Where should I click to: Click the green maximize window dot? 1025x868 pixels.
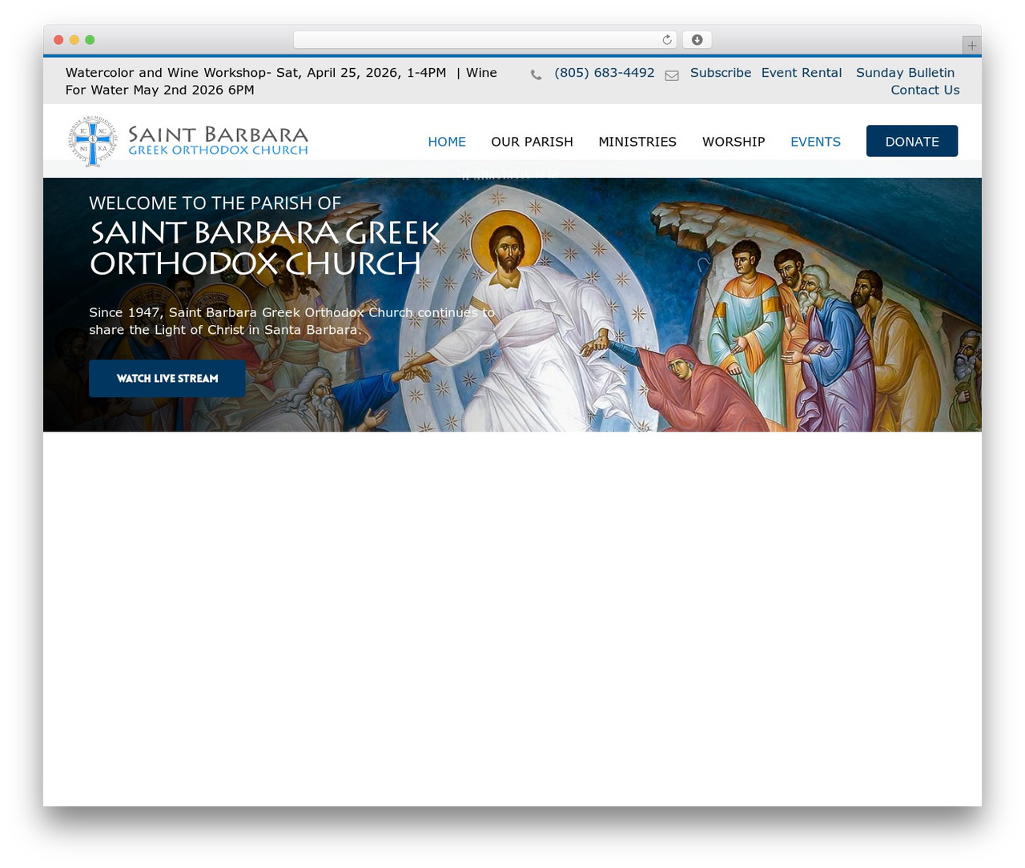pyautogui.click(x=90, y=40)
